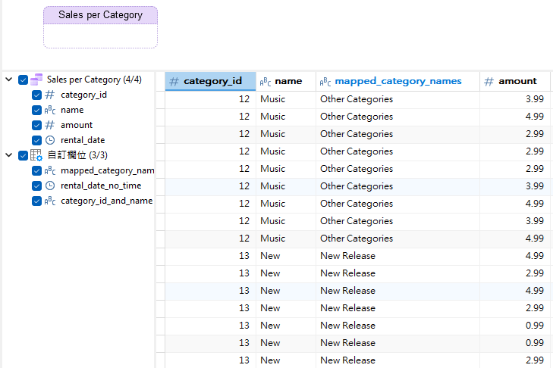Collapse the Sales per Category tree node

coord(8,80)
